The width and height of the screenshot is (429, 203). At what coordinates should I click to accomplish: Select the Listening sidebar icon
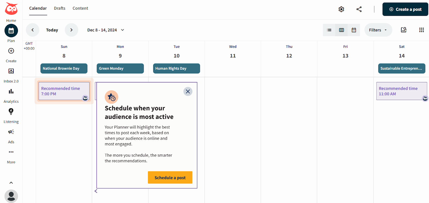pos(11,112)
